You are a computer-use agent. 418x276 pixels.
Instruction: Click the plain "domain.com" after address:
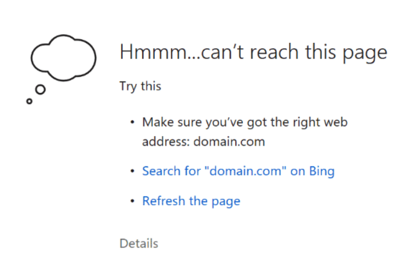coord(229,141)
